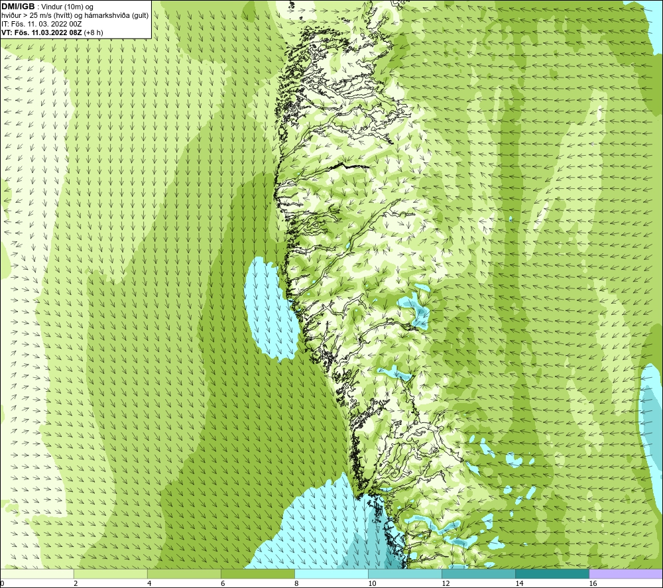This screenshot has width=663, height=588.
Task: Click the scale label "6"
Action: click(223, 583)
